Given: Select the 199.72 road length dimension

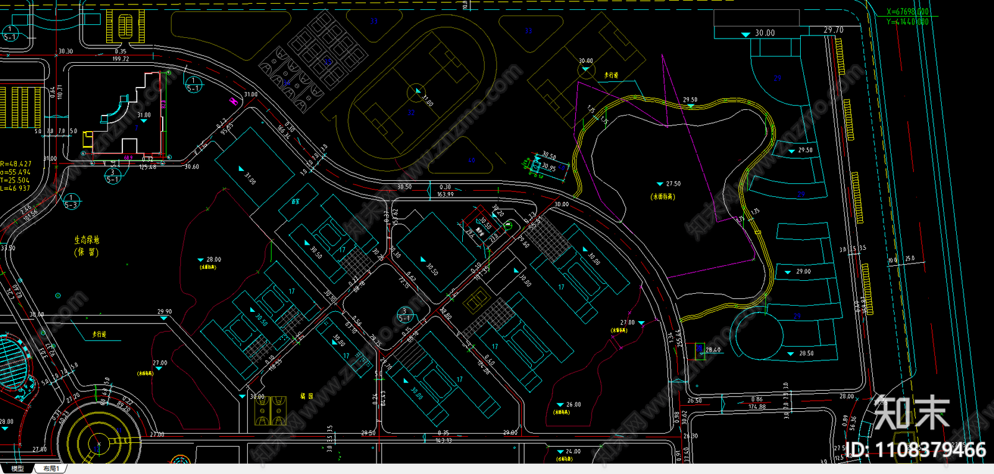Looking at the screenshot, I should point(121,59).
